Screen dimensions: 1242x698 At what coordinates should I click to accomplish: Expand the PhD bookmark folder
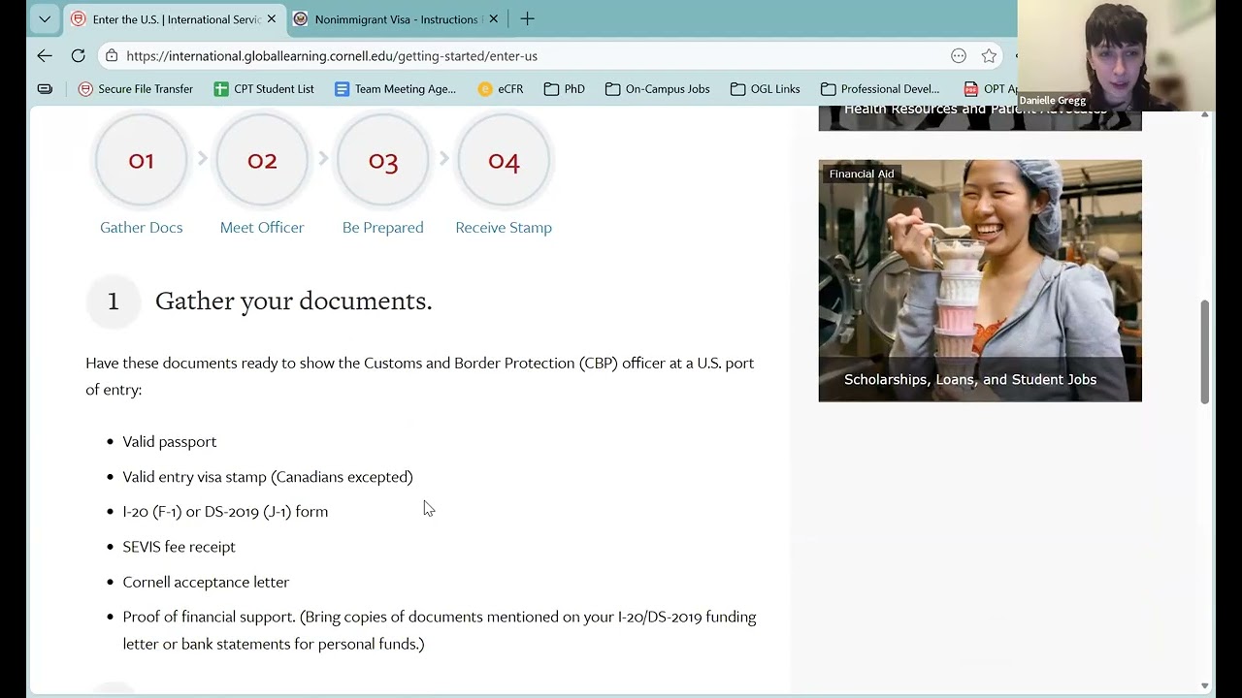[565, 89]
